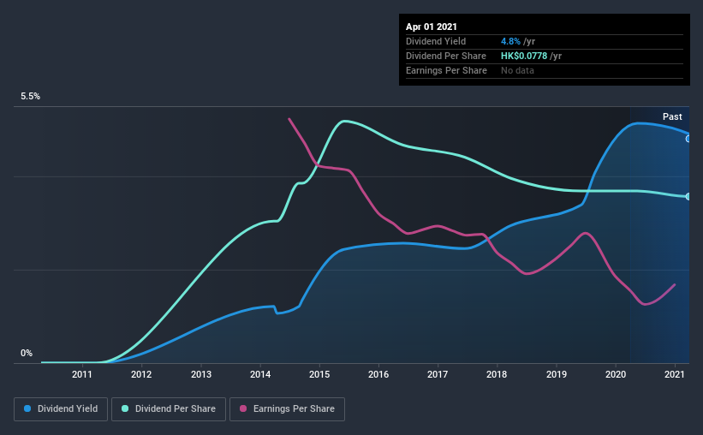The image size is (703, 435).
Task: Toggle the Earnings Per Share legend button
Action: (287, 409)
